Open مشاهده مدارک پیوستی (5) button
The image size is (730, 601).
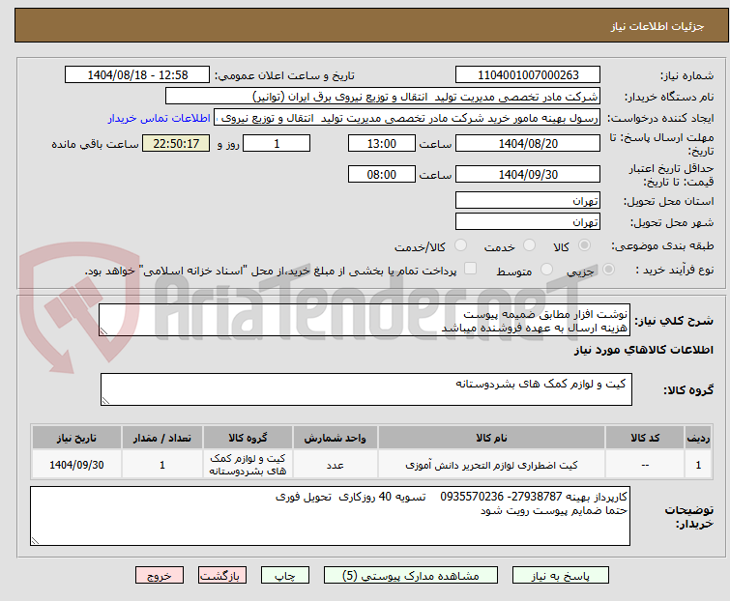coord(410,576)
